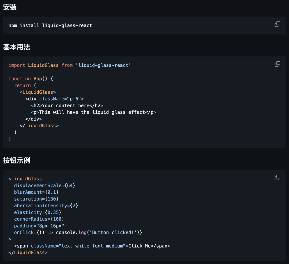Click the aberrationIntensity={2} line

tap(46, 206)
